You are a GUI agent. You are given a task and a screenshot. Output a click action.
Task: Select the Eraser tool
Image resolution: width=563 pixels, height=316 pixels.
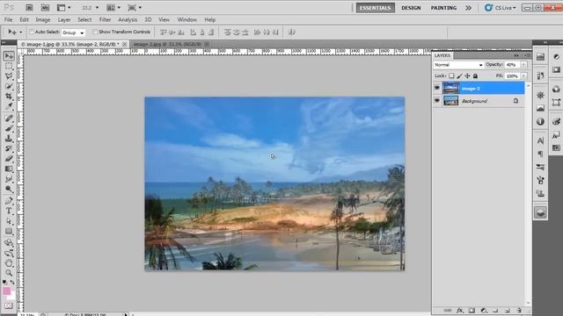pos(9,158)
